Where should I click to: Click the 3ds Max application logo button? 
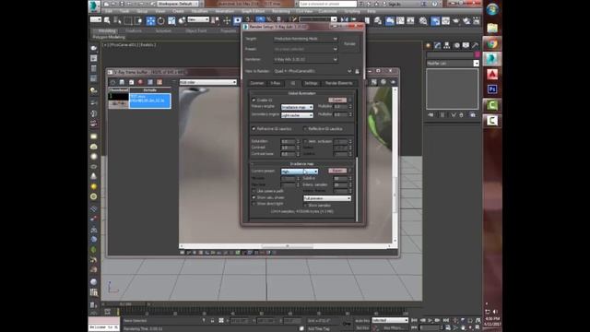[x=94, y=6]
